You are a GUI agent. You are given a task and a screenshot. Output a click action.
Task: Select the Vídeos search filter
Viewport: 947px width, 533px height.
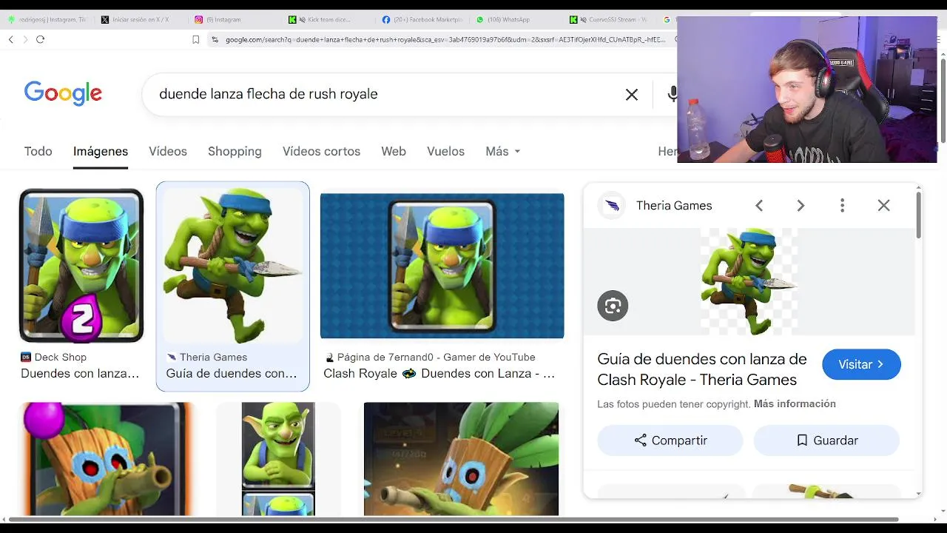click(x=168, y=151)
